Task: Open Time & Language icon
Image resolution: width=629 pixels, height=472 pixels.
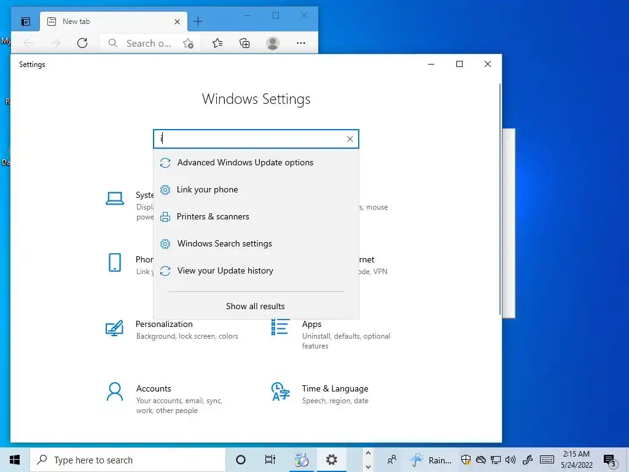Action: [x=280, y=391]
